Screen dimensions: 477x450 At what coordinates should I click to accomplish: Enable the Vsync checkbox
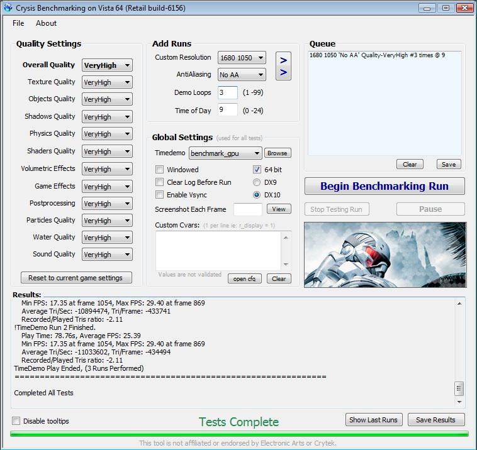159,194
